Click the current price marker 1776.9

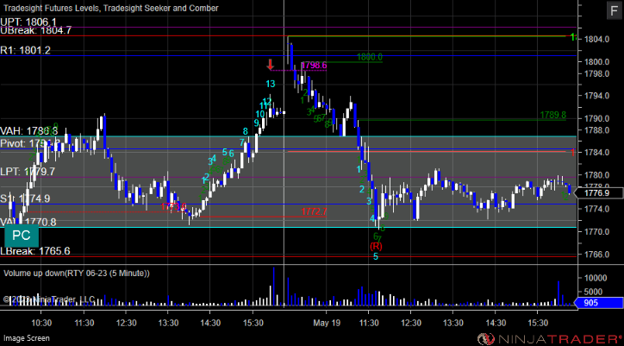(598, 193)
